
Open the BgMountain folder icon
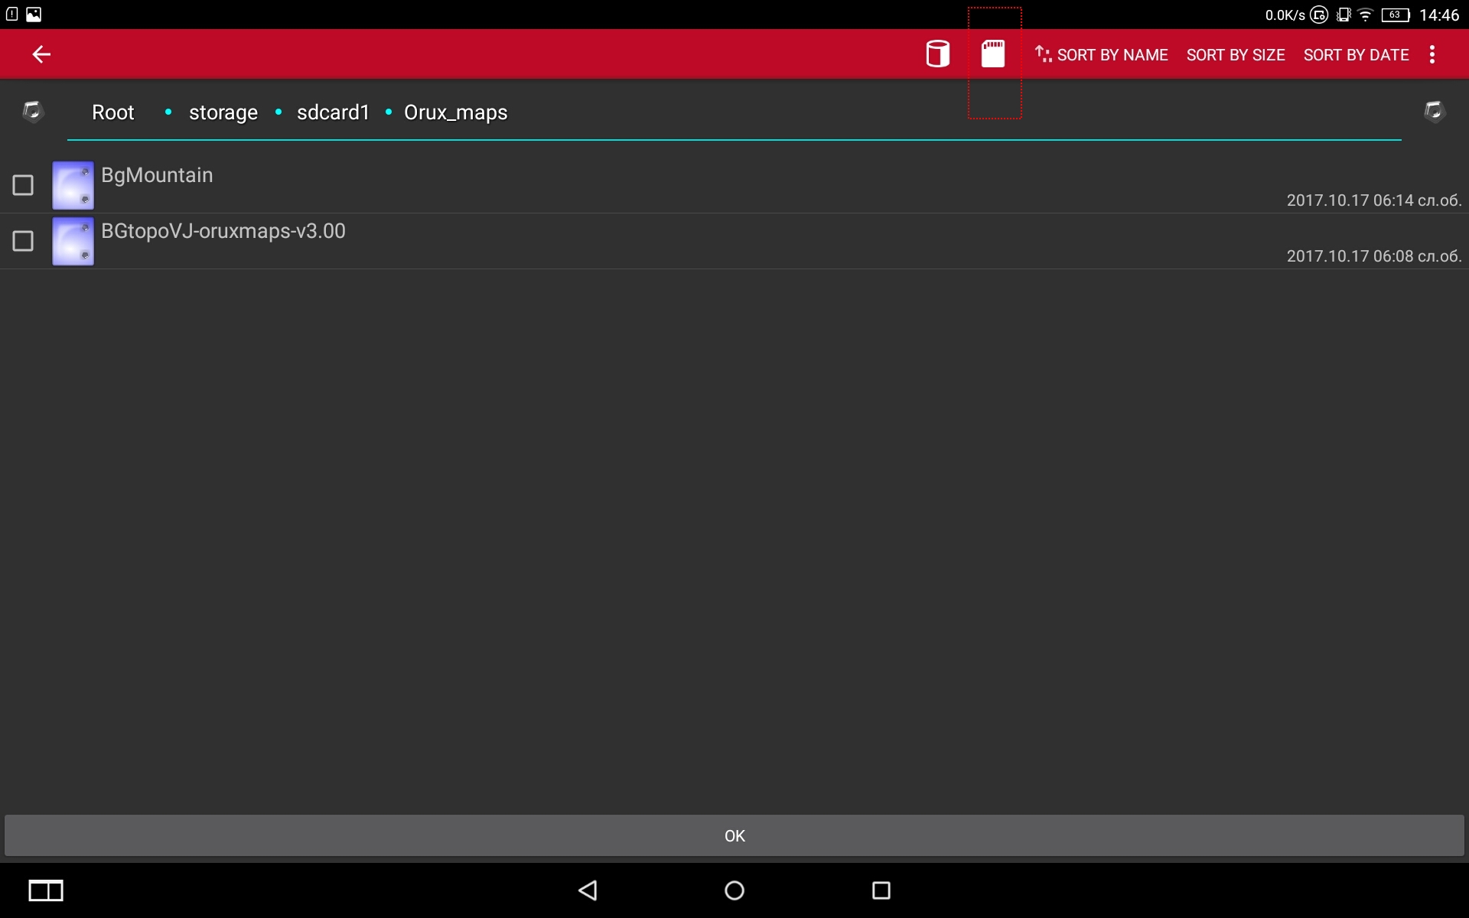73,185
